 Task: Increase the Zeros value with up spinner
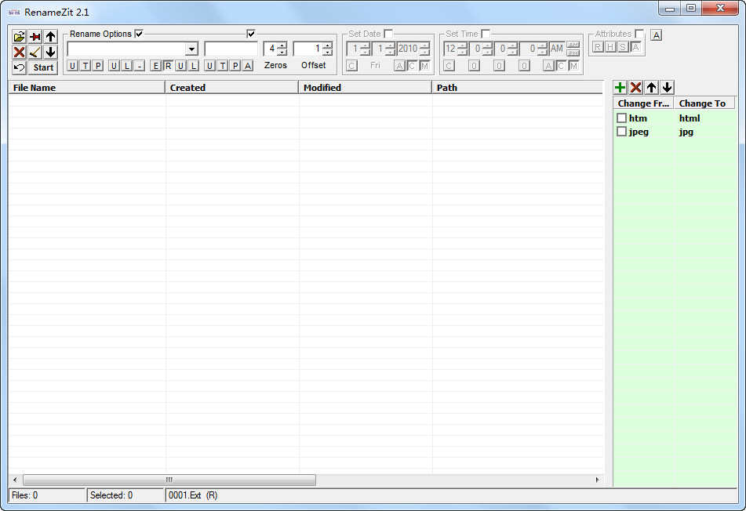282,45
